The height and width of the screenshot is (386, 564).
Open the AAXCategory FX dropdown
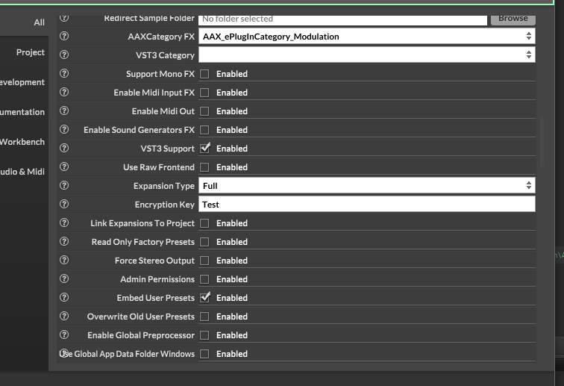366,36
